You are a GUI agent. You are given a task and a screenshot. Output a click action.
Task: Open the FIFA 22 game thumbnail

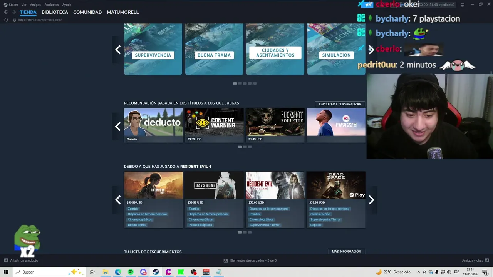click(336, 122)
